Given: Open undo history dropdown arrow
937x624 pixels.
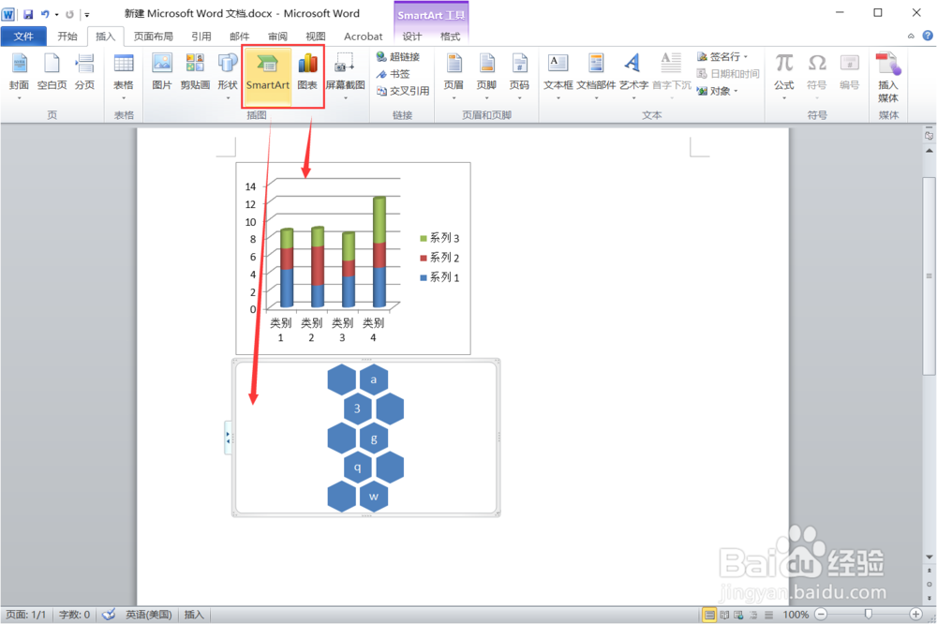Looking at the screenshot, I should point(57,14).
